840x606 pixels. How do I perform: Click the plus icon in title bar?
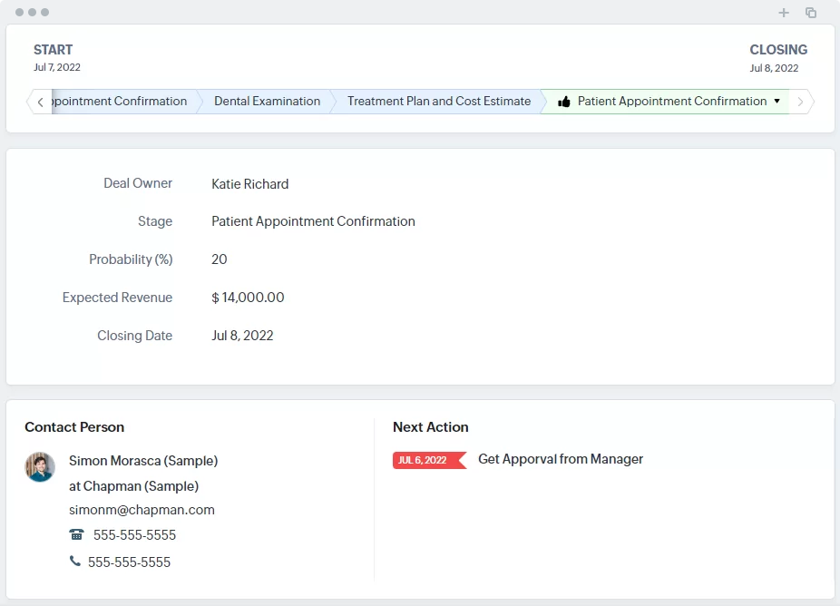click(x=784, y=13)
